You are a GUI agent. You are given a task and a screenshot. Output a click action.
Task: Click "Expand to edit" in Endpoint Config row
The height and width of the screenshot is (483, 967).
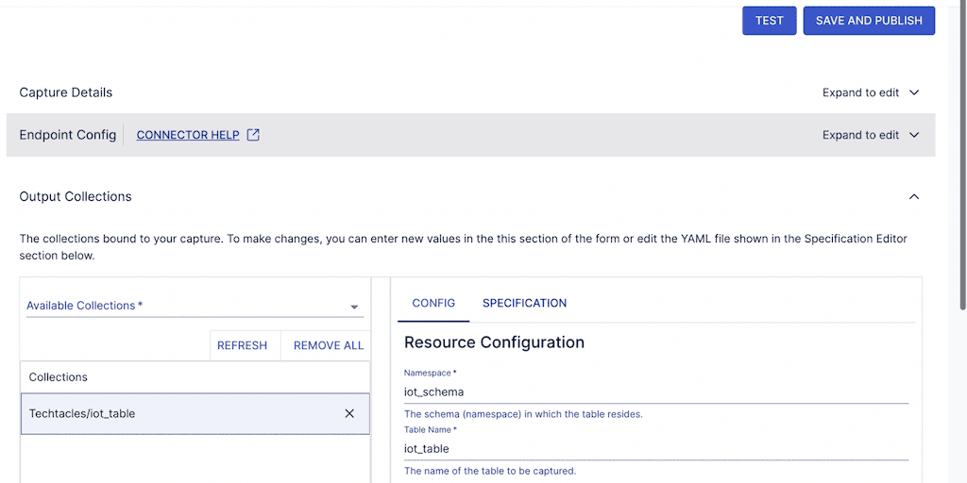(860, 135)
